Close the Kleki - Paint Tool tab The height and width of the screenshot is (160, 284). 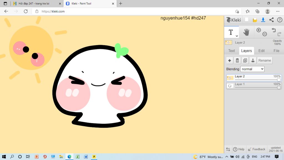coord(113,4)
